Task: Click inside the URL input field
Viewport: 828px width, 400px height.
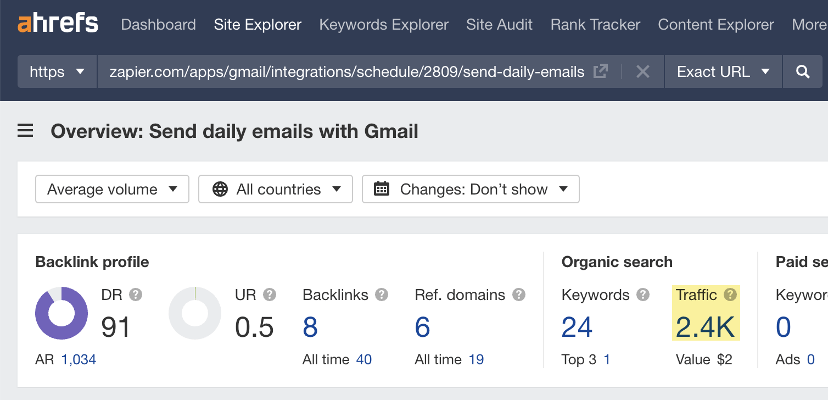Action: [329, 71]
